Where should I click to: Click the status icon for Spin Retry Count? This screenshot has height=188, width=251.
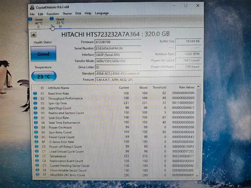click(36, 132)
